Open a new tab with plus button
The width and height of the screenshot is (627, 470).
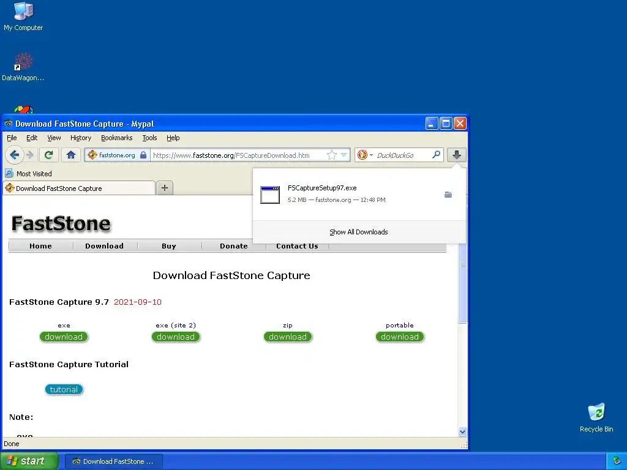(x=164, y=188)
